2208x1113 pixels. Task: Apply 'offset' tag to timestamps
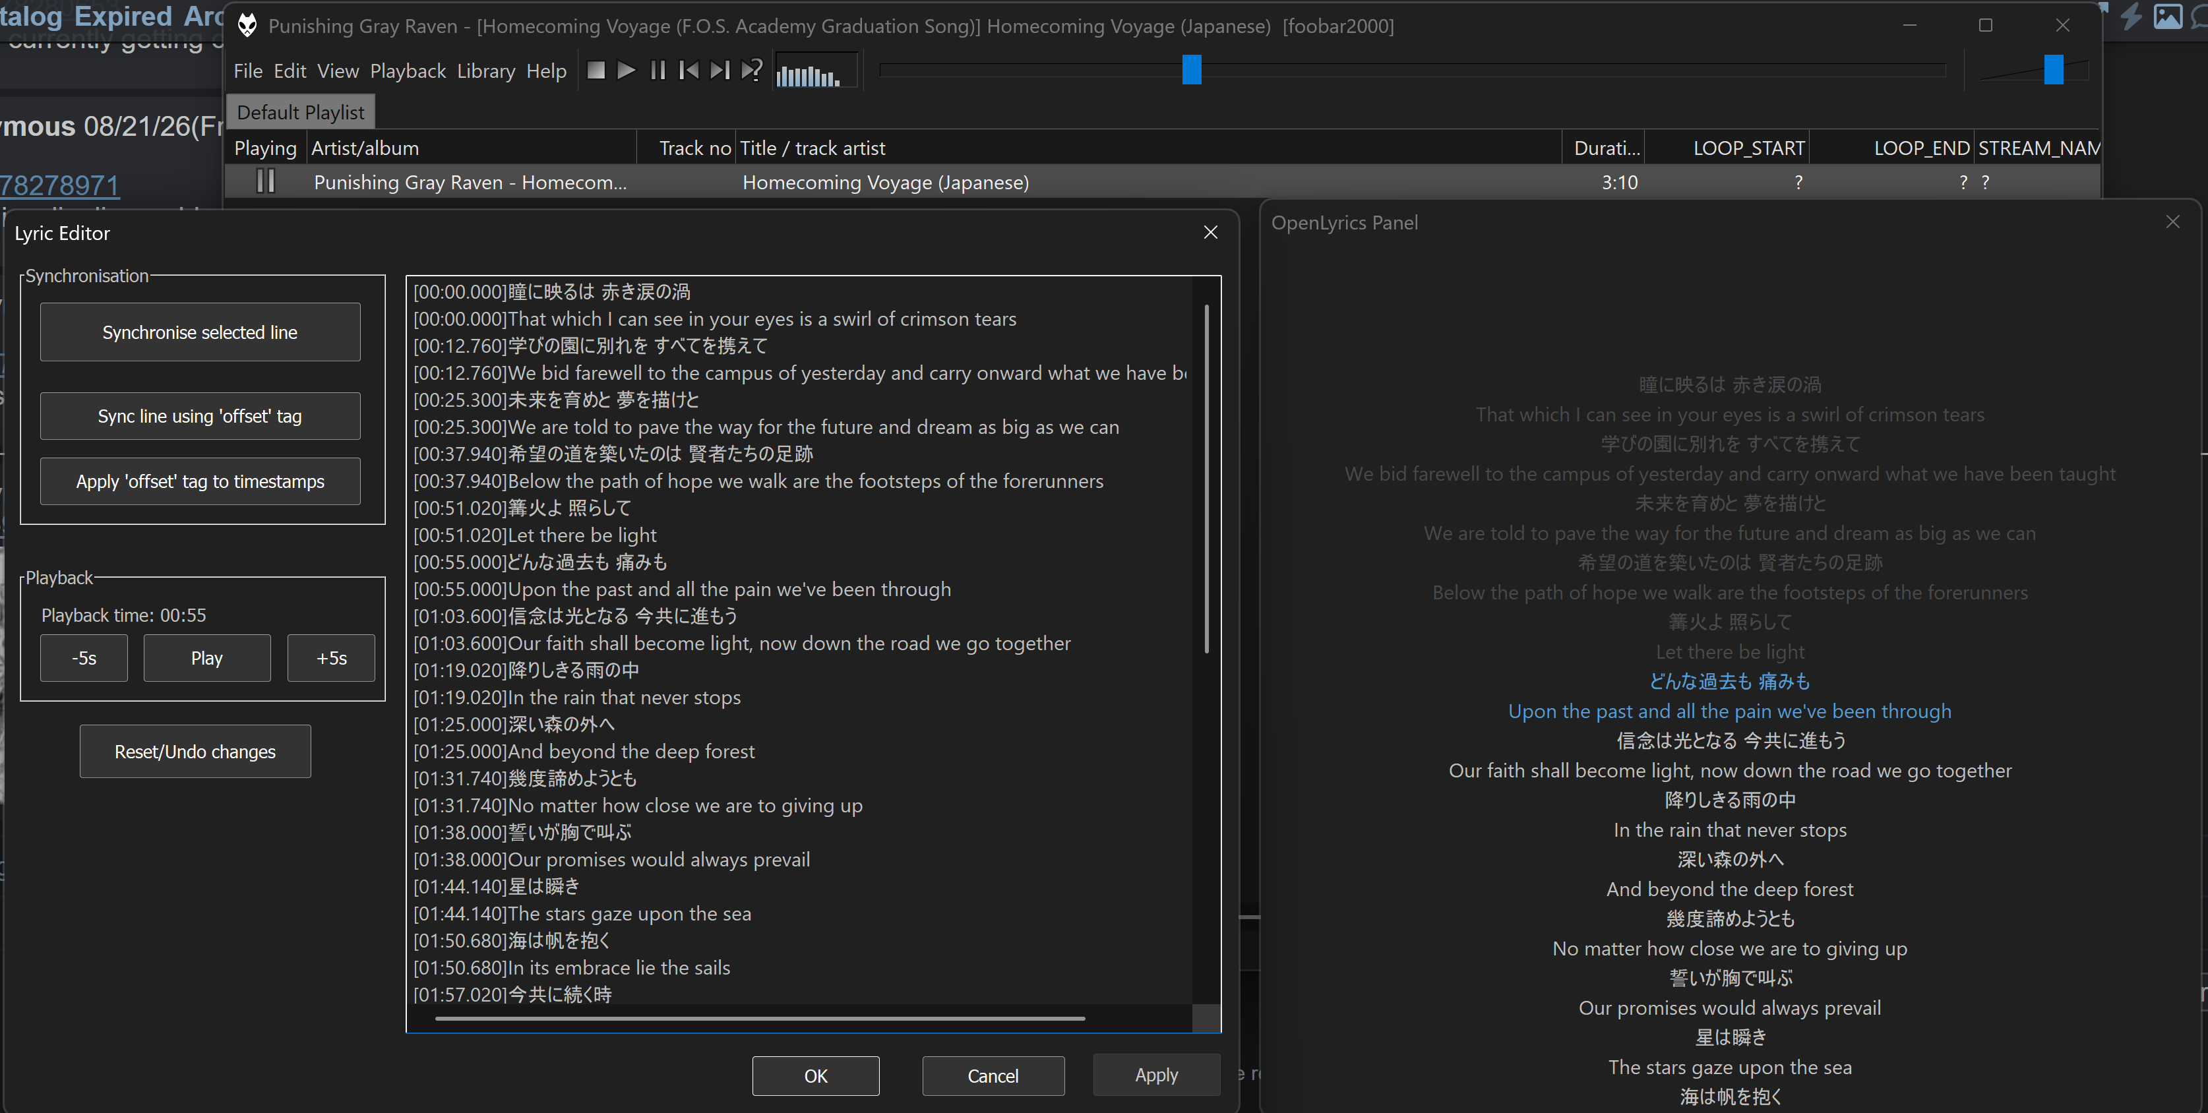[x=200, y=481]
